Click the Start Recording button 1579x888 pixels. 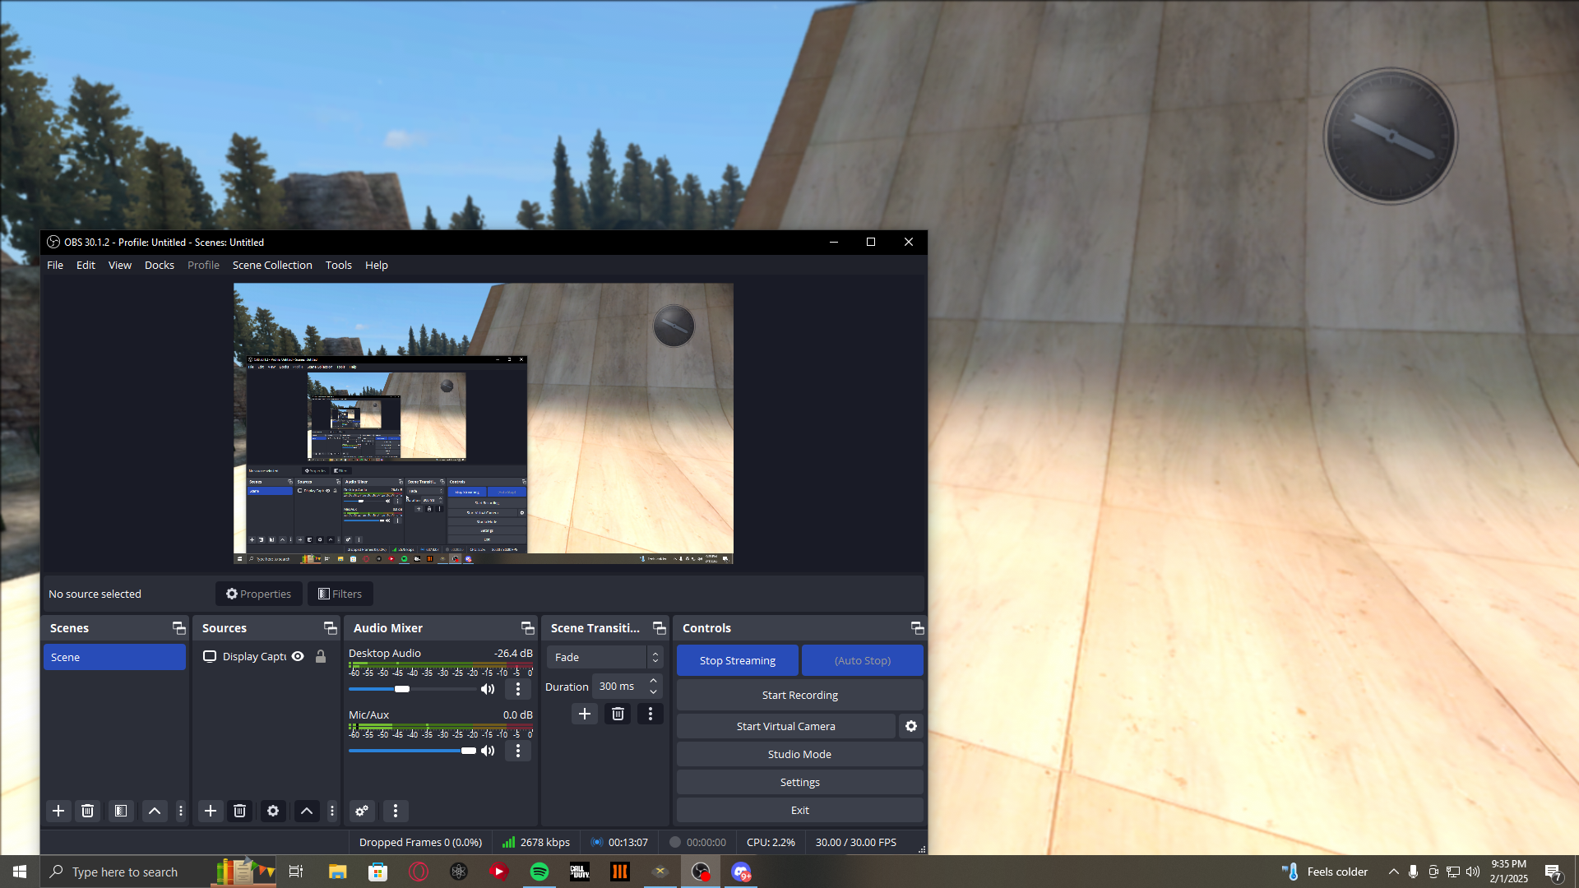[x=799, y=695]
